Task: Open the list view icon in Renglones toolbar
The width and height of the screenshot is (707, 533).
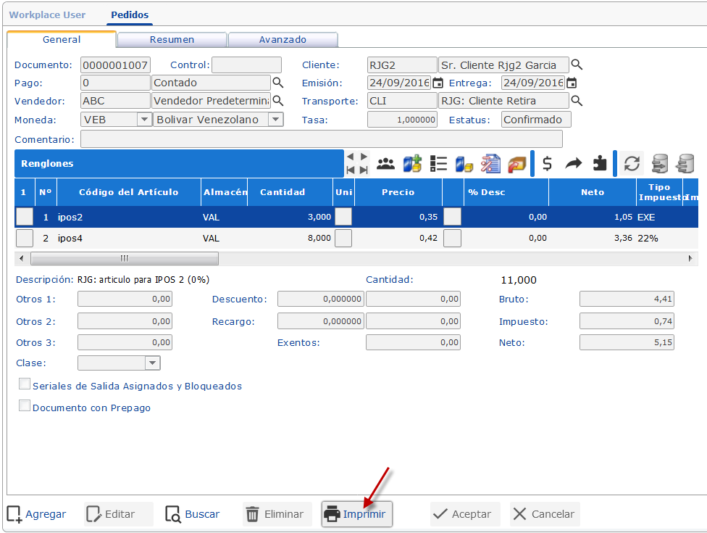Action: 438,163
